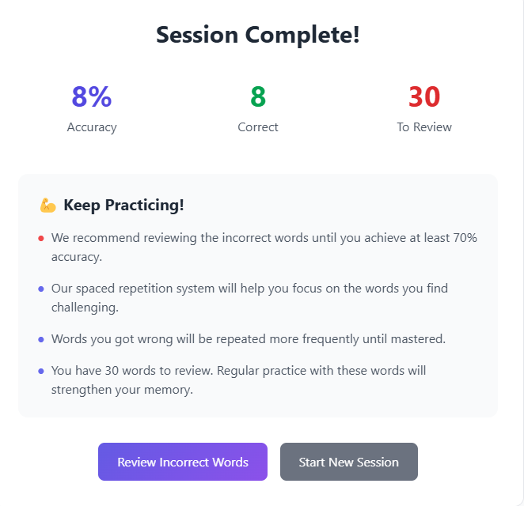Click the Review Incorrect Words button
Screen dimensions: 524x506
tap(183, 462)
